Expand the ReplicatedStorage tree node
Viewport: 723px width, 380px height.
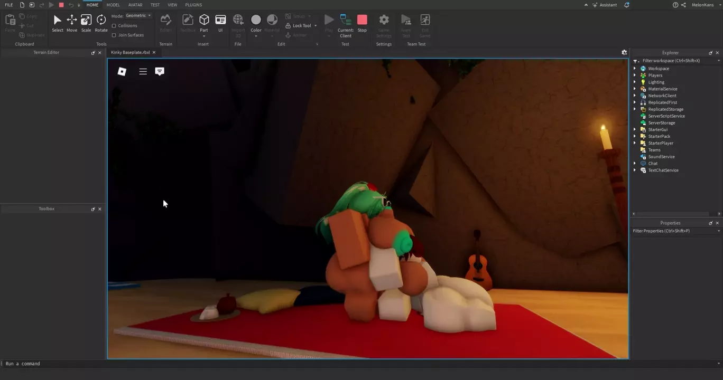(x=635, y=109)
